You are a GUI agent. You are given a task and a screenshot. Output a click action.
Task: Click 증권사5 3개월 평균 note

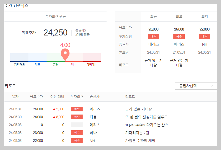point(82,33)
